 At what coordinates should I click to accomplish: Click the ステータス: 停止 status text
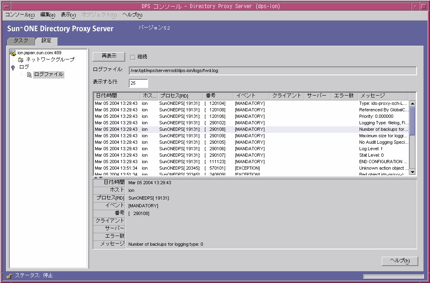[x=34, y=276]
